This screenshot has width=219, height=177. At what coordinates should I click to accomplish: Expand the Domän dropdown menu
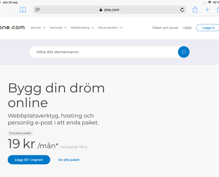coord(38,27)
